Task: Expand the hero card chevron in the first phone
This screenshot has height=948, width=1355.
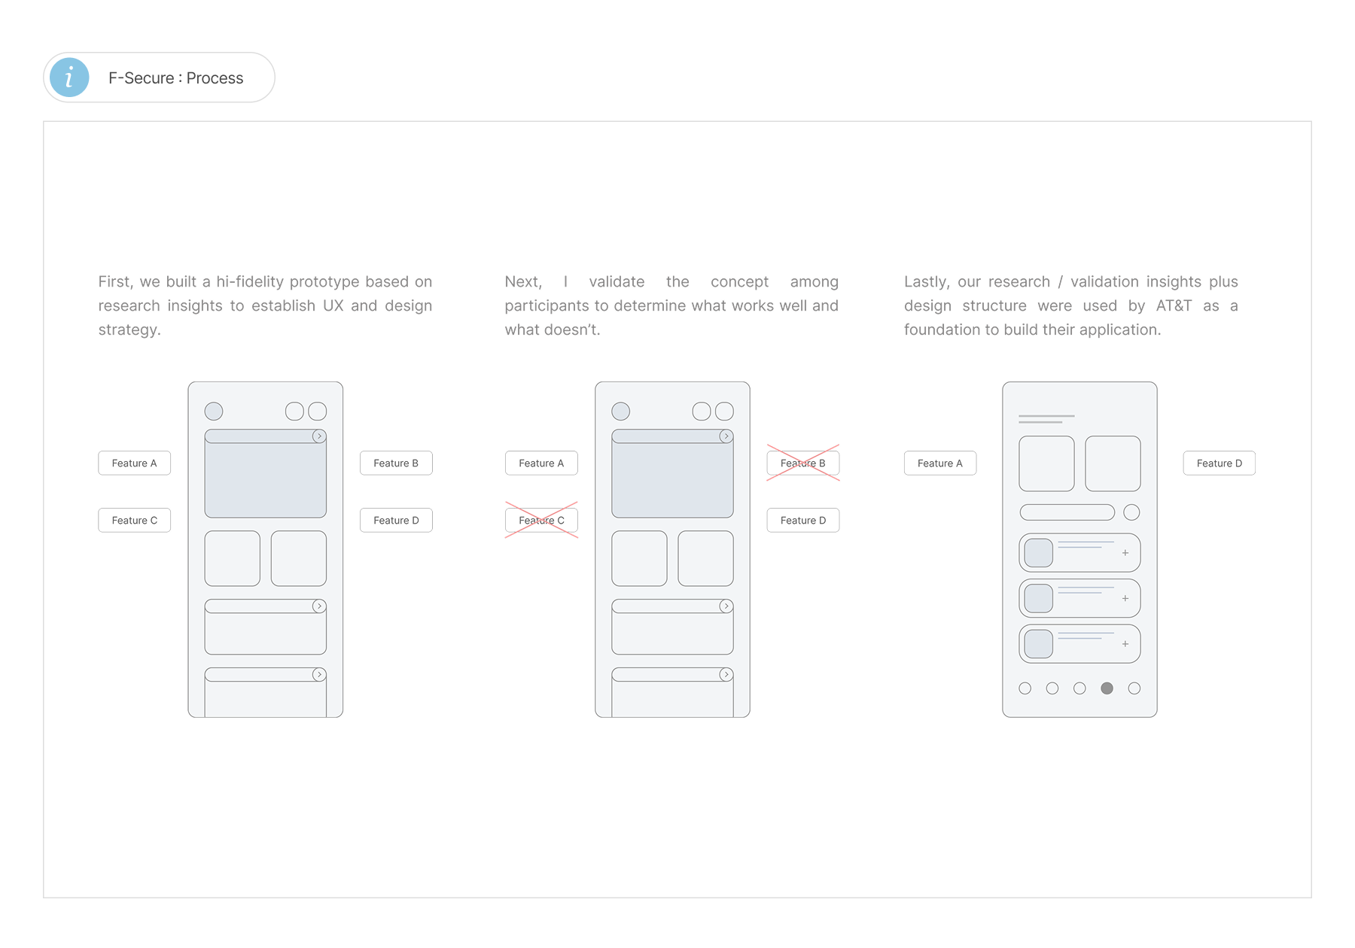Action: 319,436
